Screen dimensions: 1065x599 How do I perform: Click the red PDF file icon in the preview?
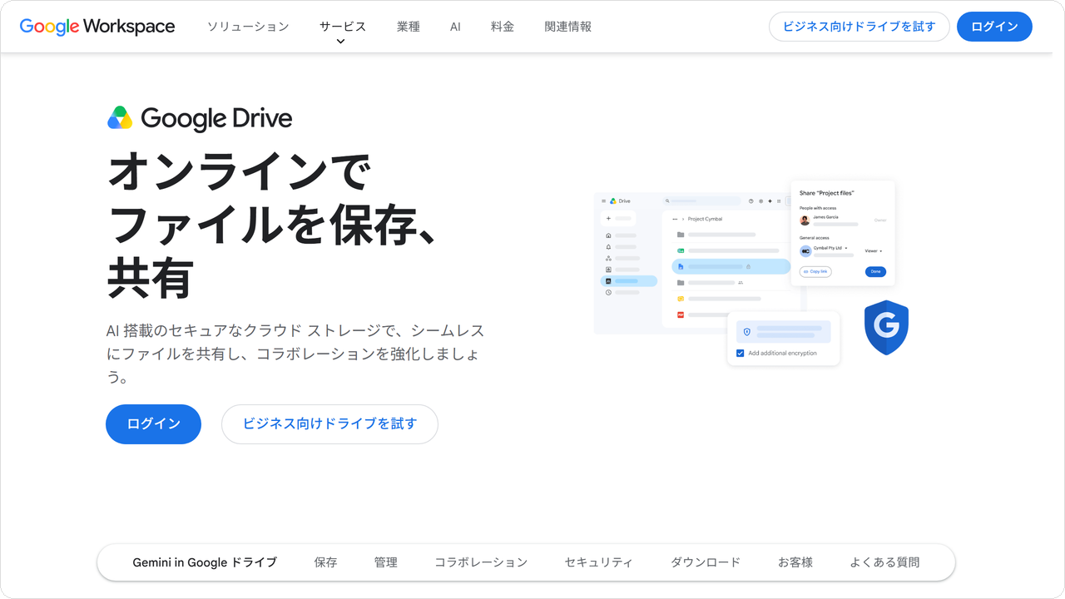point(681,314)
